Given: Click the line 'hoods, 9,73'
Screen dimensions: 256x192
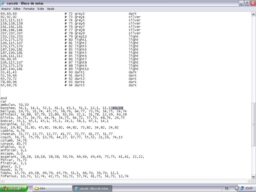Looking at the screenshot, I should (12, 170).
